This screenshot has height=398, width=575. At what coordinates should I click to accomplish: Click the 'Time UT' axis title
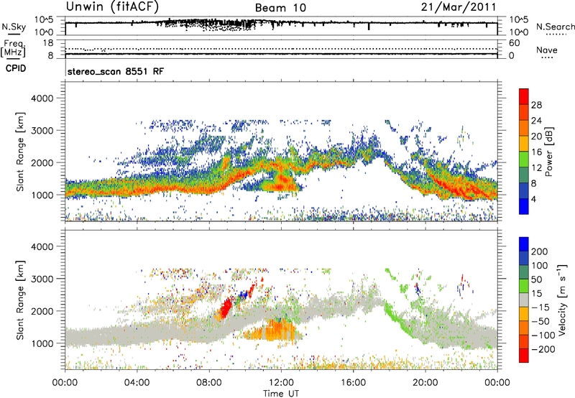click(x=281, y=393)
